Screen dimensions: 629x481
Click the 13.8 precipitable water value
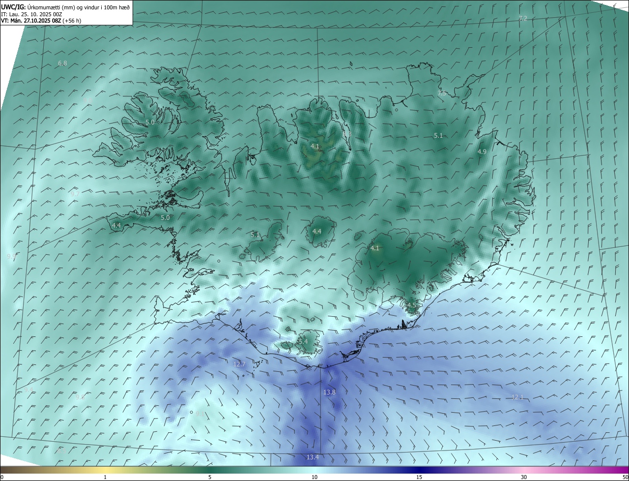click(329, 392)
